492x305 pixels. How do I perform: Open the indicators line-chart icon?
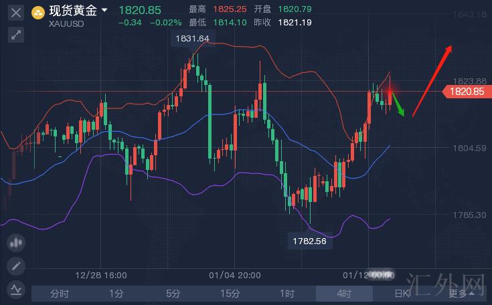point(16,289)
